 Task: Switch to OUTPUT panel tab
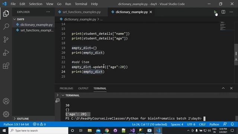coord(83,88)
